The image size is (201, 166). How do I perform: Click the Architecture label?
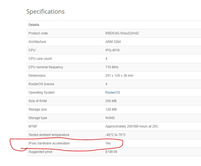[37, 42]
